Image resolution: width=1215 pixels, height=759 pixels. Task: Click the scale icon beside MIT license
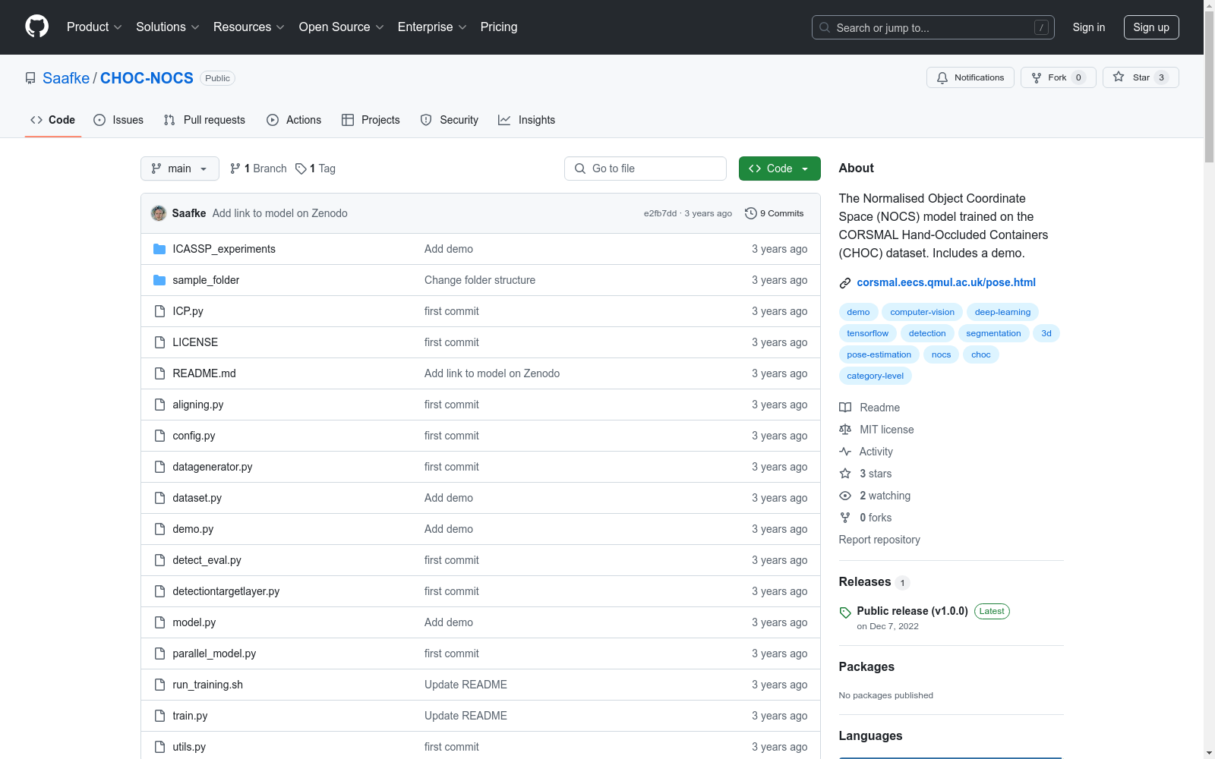(845, 430)
